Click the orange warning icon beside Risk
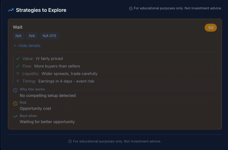The height and width of the screenshot is (150, 228). (x=15, y=103)
